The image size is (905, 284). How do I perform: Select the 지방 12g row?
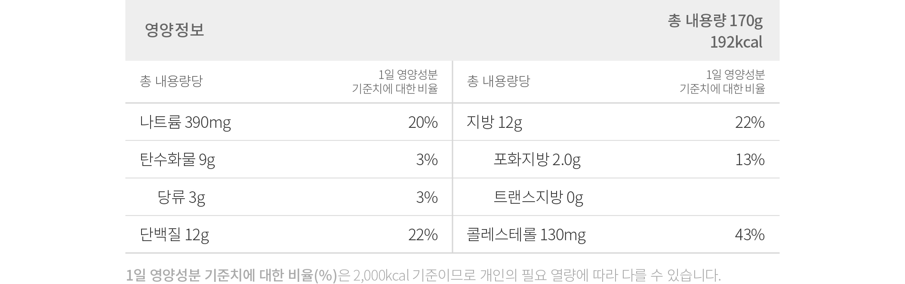pyautogui.click(x=616, y=122)
